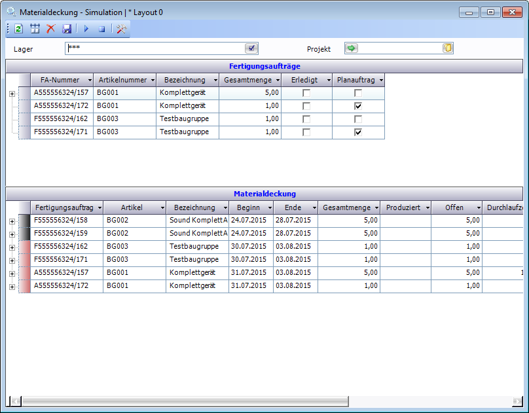Click the red X delete icon

click(50, 29)
